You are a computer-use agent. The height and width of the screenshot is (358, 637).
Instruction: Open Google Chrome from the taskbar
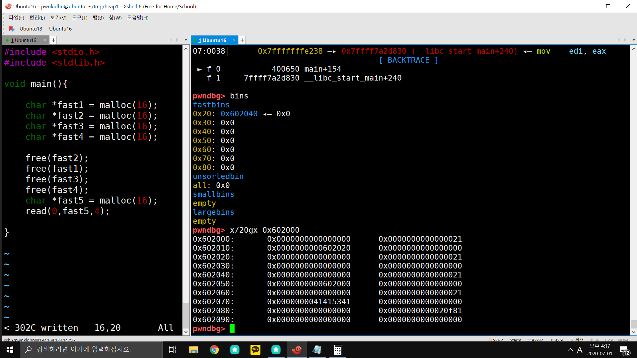click(x=214, y=349)
